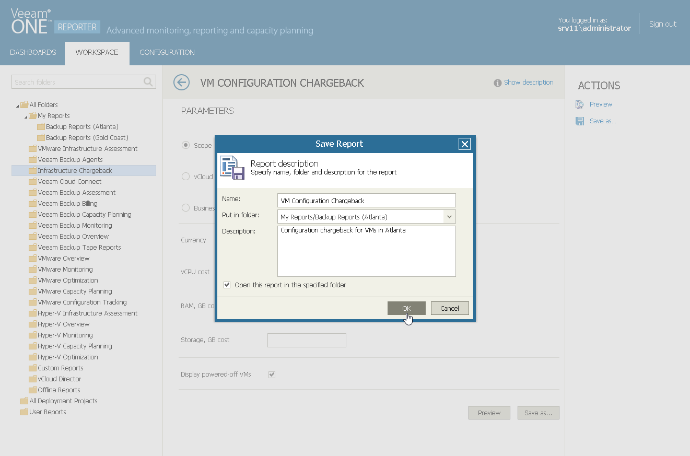Click the Hyper-V Overview folder icon
Screen dimensions: 690x456
tap(32, 324)
